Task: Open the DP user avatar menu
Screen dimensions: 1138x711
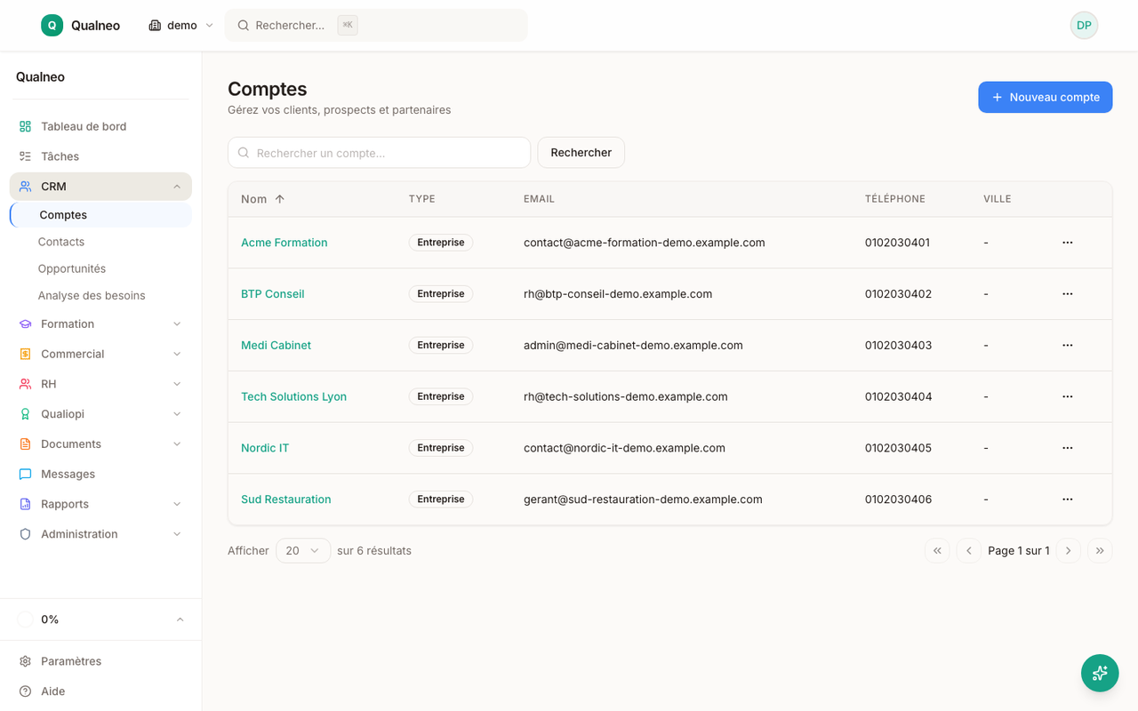Action: click(1084, 25)
